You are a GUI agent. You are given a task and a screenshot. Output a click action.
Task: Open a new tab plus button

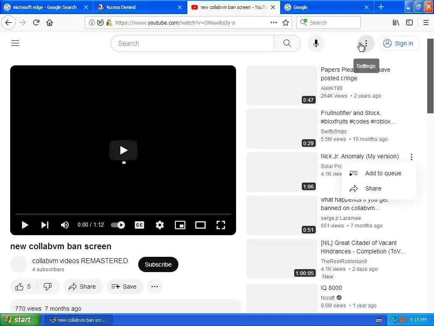(381, 7)
